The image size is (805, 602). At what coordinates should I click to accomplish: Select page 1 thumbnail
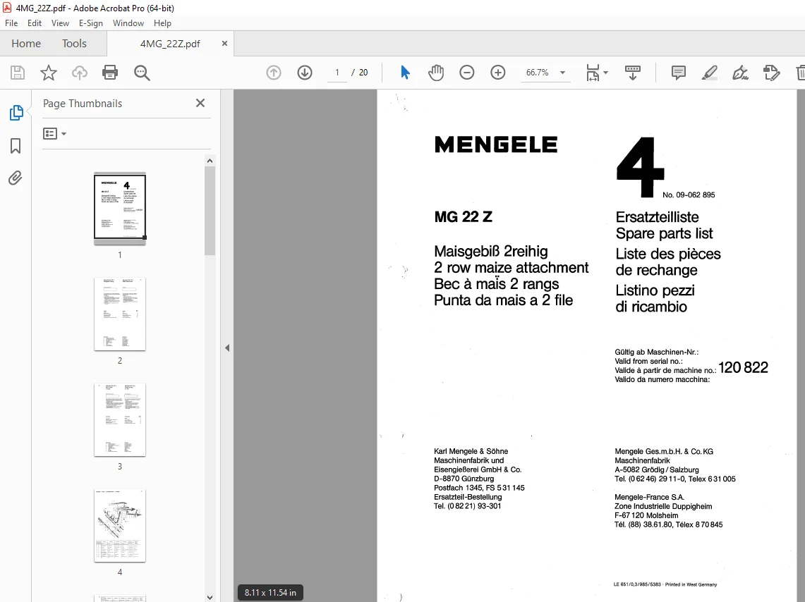120,207
